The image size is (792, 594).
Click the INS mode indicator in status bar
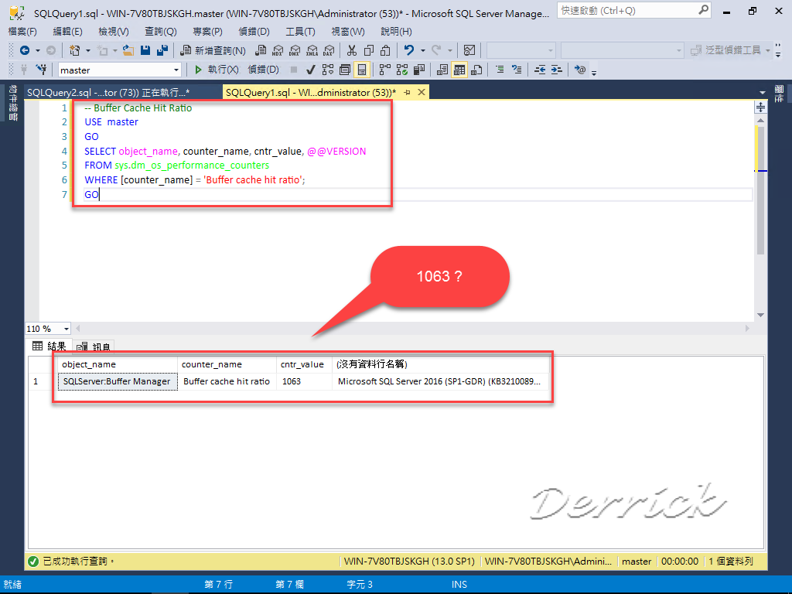[459, 584]
